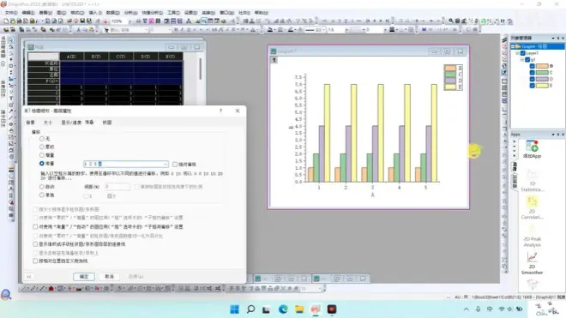Image resolution: width=566 pixels, height=318 pixels.
Task: Enable the 绝对偏移 checkbox
Action: click(x=175, y=165)
